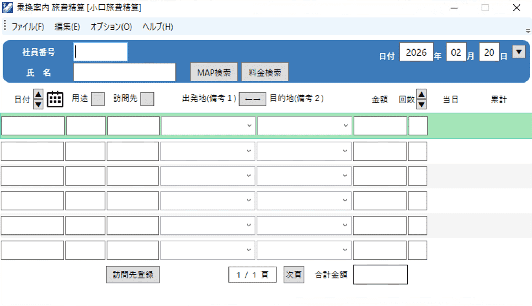The image size is (532, 306).
Task: Click the 社員番号 input field
Action: point(100,52)
